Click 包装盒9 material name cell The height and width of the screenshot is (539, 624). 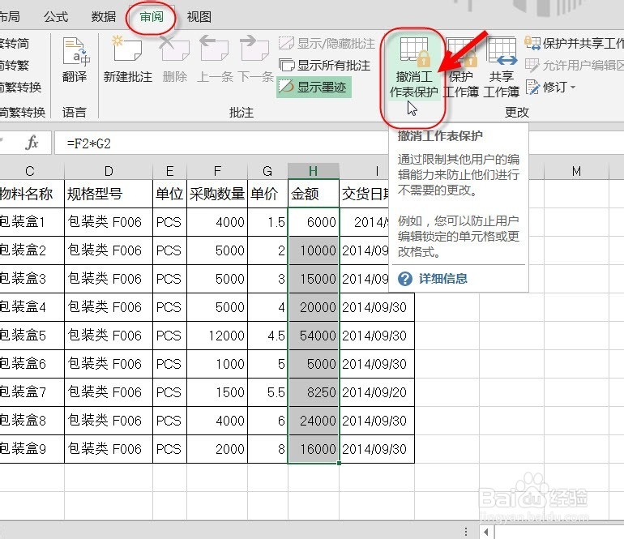pos(32,449)
